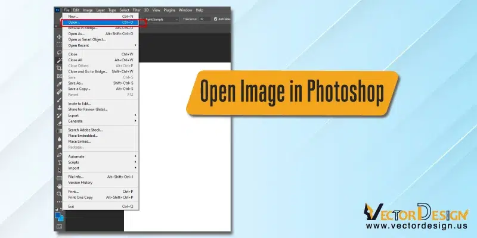Click the foreground color swatch

[x=58, y=215]
